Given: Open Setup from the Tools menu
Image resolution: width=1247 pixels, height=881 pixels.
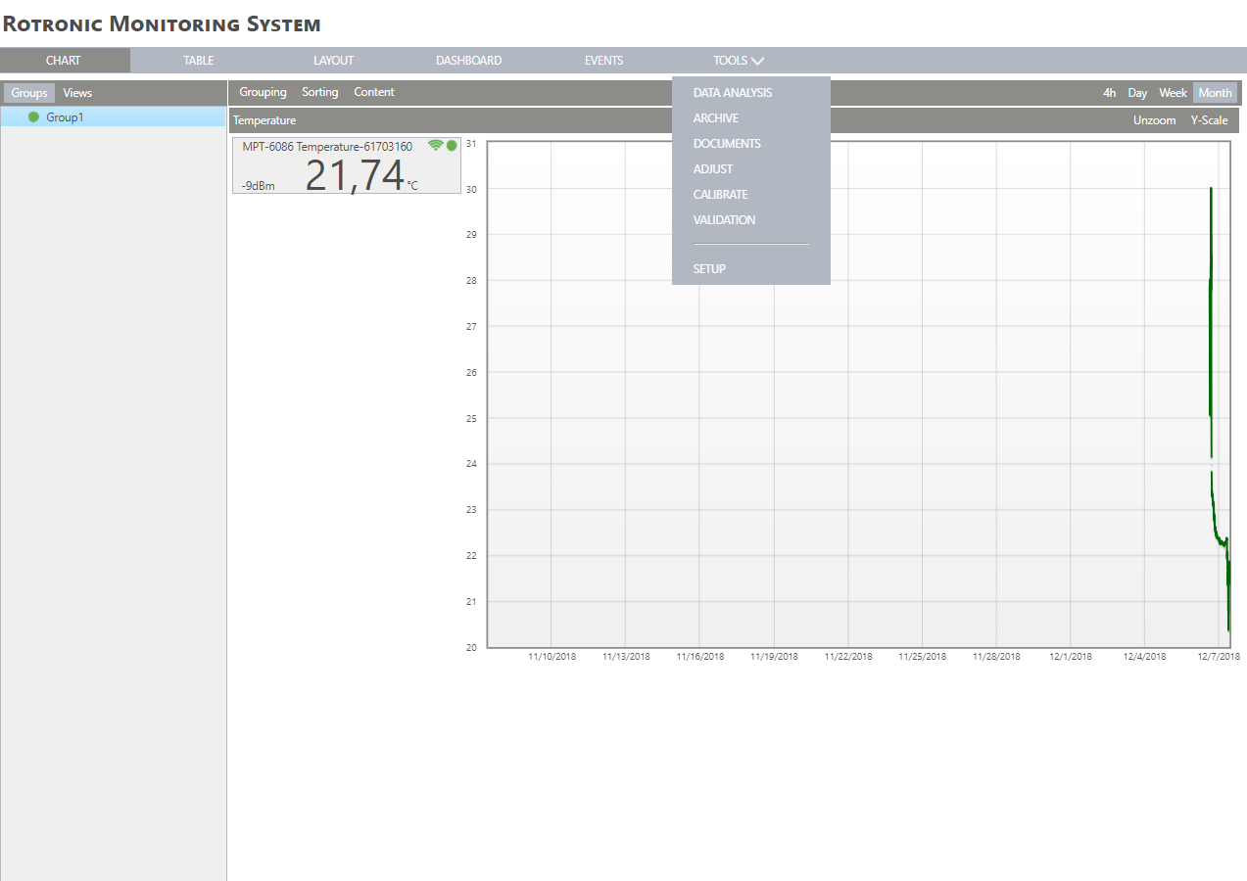Looking at the screenshot, I should pos(709,269).
